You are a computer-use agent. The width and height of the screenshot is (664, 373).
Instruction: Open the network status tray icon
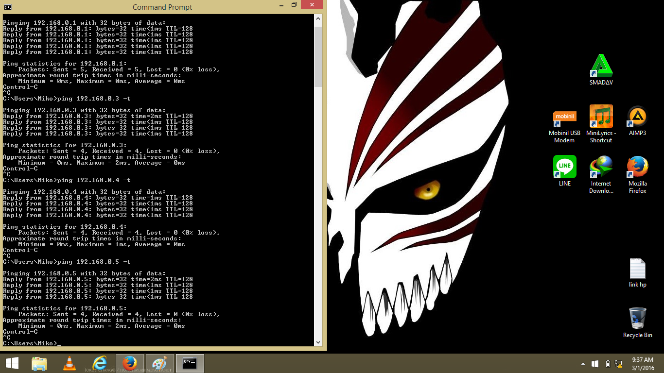click(619, 364)
